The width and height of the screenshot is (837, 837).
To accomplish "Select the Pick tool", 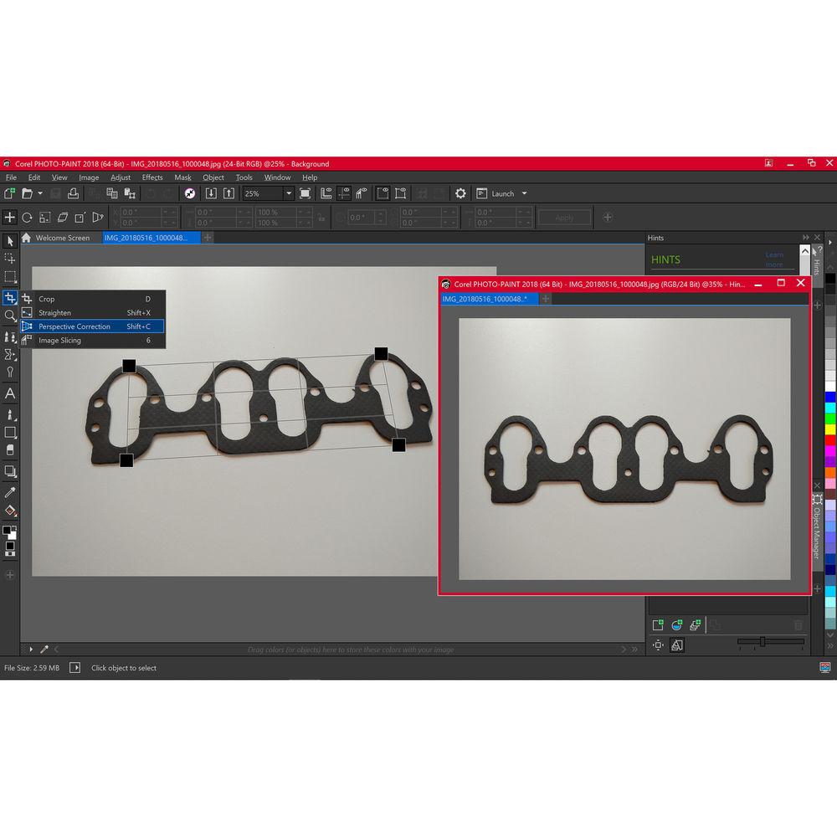I will (10, 241).
